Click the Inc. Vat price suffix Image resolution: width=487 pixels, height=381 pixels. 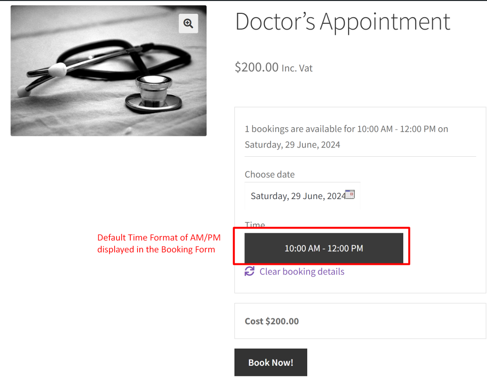coord(297,68)
